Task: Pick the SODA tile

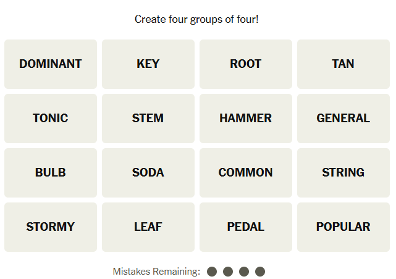Action: pyautogui.click(x=148, y=173)
